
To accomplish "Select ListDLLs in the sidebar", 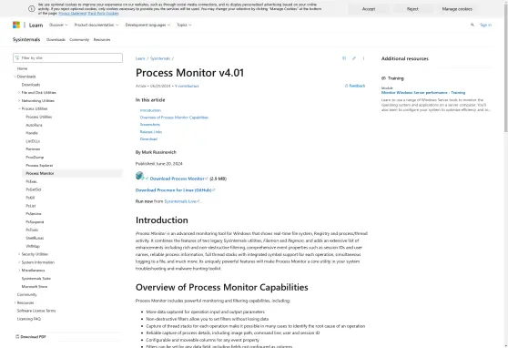I will [x=33, y=141].
